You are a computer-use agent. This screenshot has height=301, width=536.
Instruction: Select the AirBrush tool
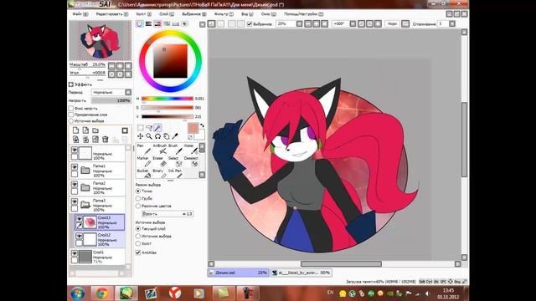(159, 149)
